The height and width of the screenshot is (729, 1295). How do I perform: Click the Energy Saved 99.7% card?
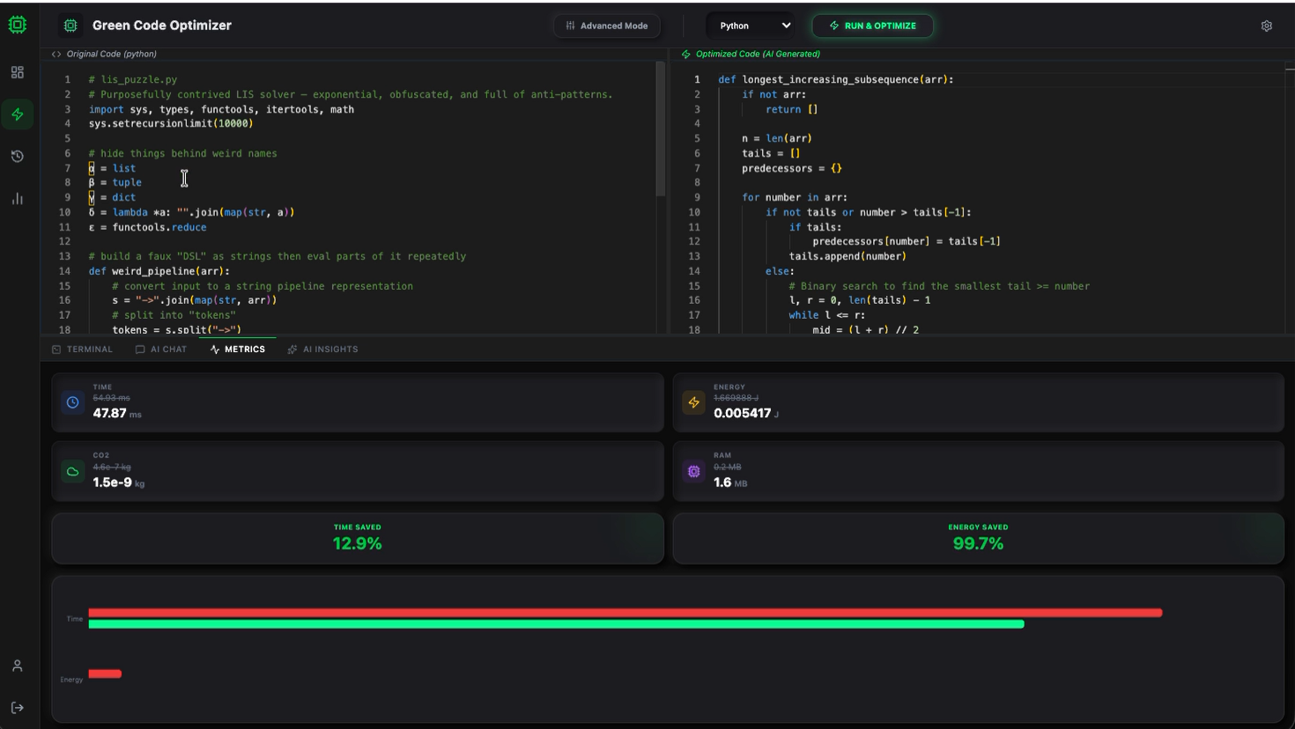978,538
